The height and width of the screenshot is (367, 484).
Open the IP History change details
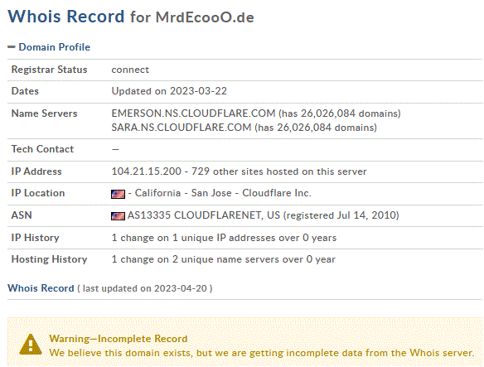coord(224,238)
